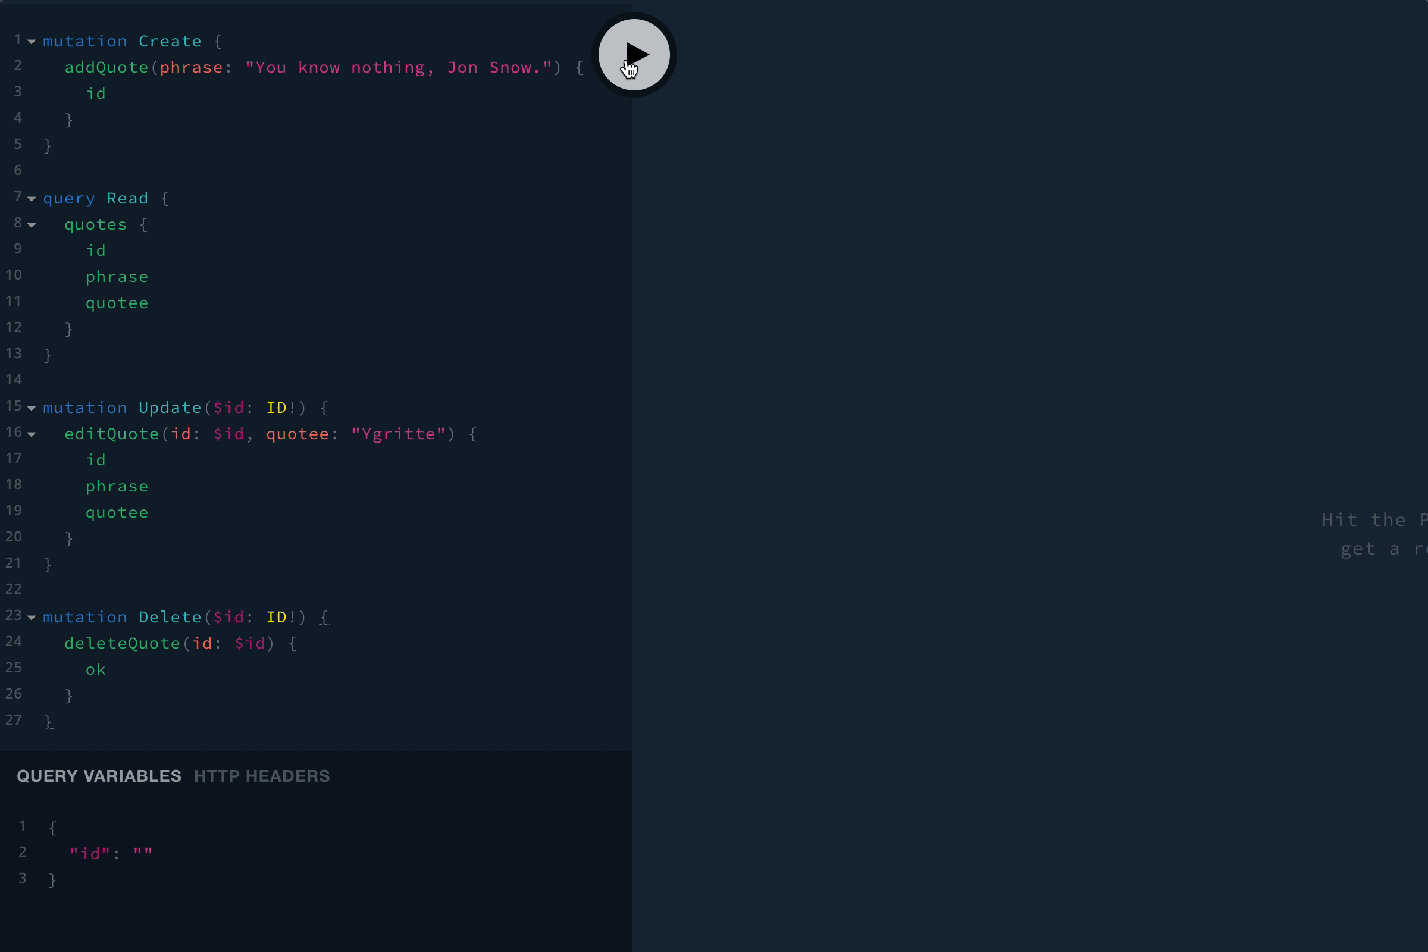The width and height of the screenshot is (1428, 952).
Task: Click the Play execute query button
Action: click(x=634, y=55)
